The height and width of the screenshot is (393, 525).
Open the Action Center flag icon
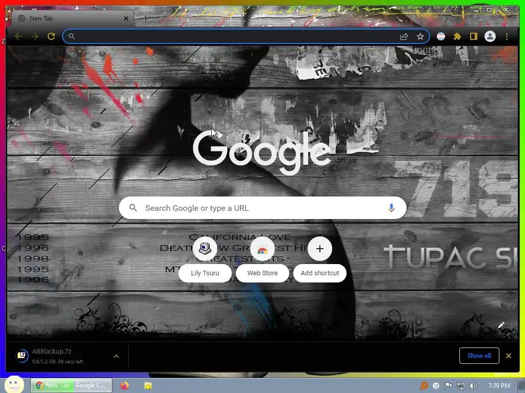448,386
